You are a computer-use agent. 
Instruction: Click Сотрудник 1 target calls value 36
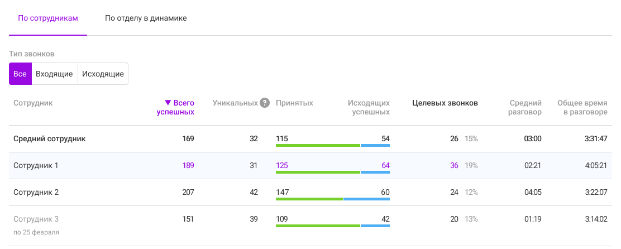[454, 166]
